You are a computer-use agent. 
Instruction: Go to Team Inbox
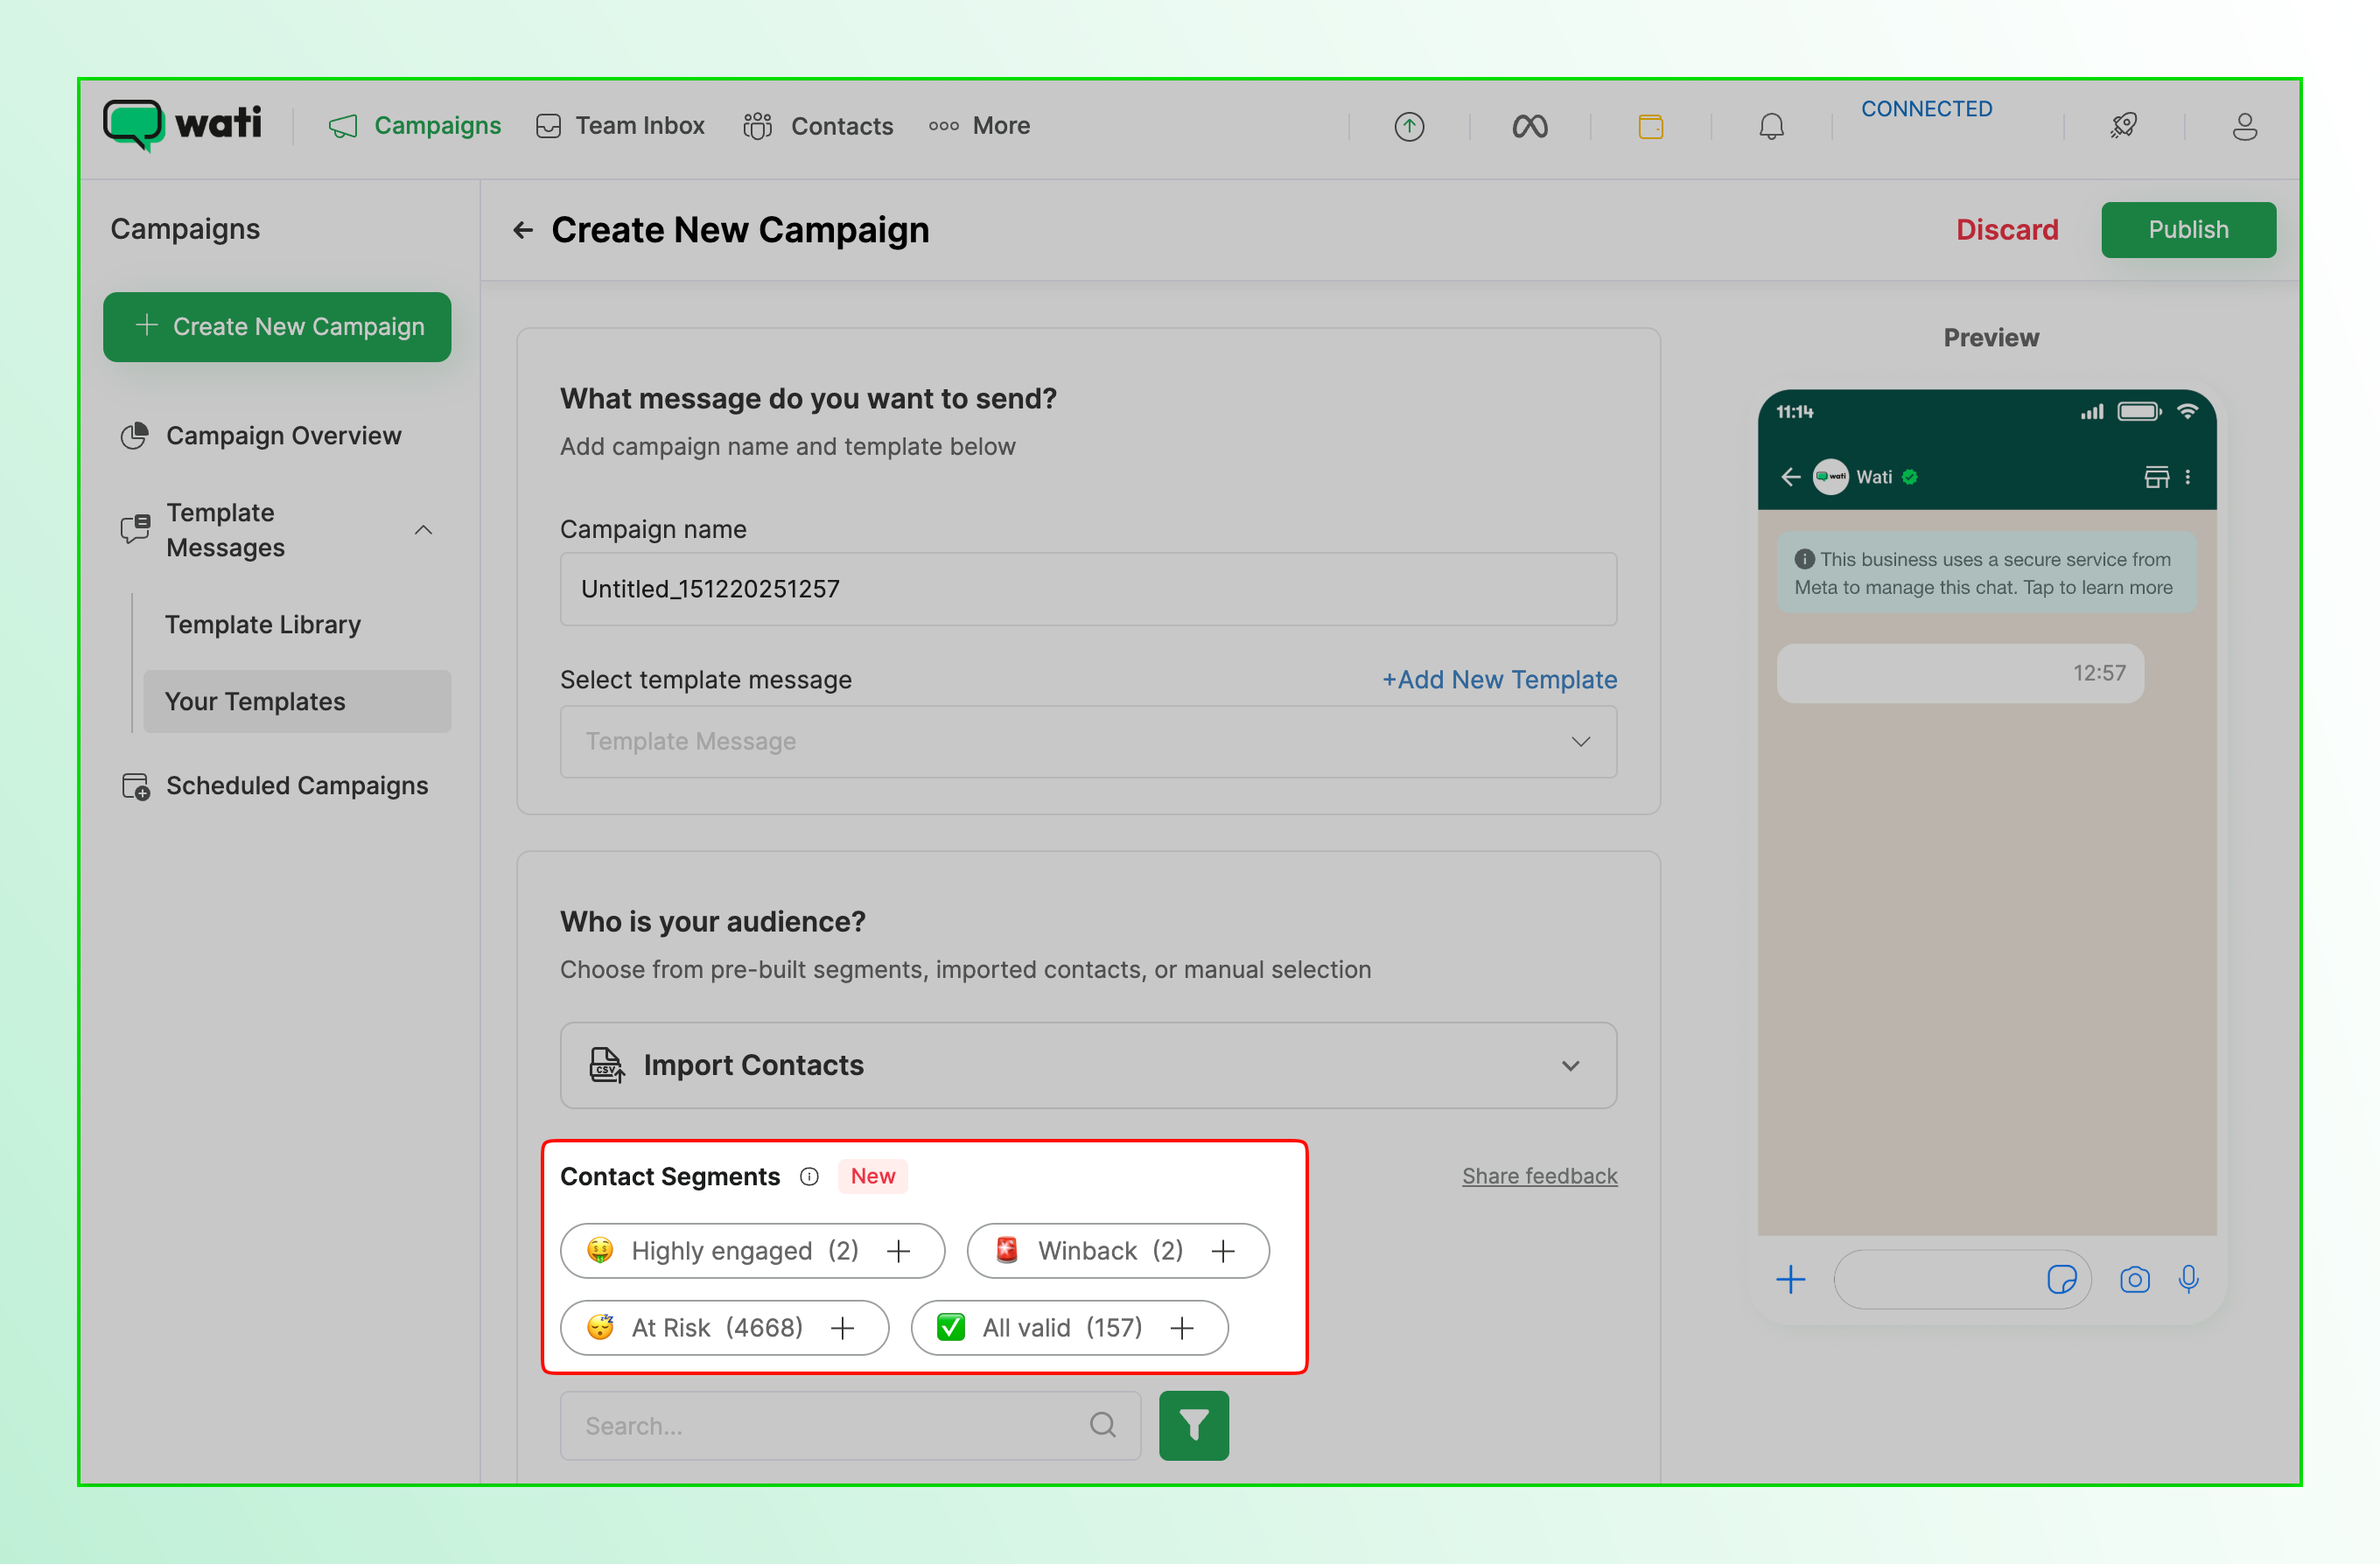pos(621,126)
